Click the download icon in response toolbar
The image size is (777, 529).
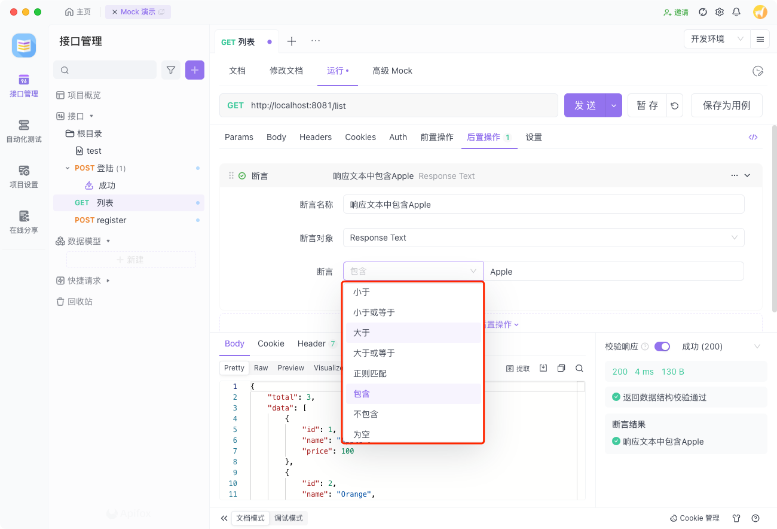[543, 368]
